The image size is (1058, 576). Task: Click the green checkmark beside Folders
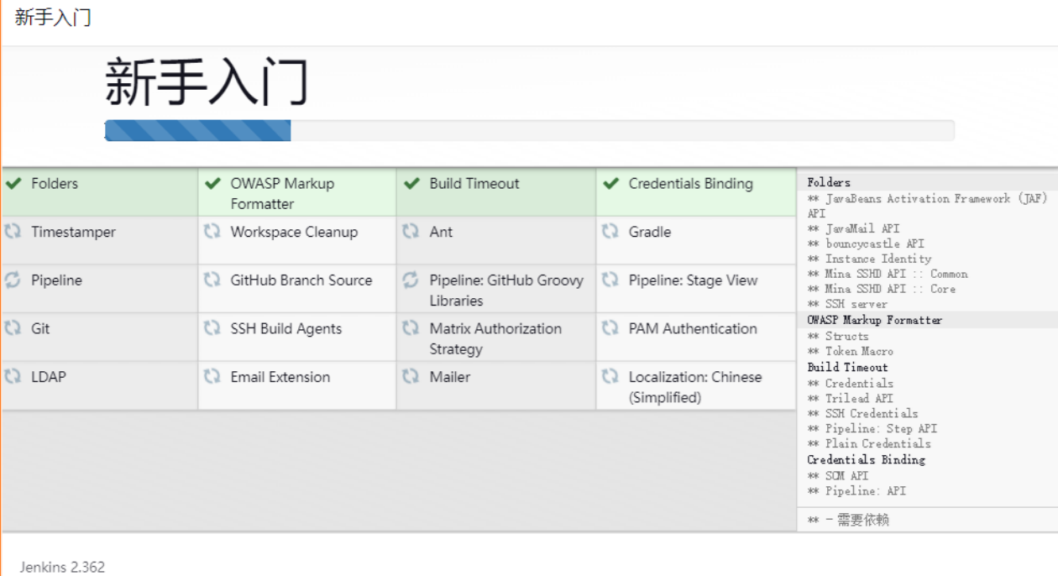tap(13, 183)
